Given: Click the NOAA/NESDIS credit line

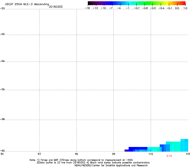Looking at the screenshot, I should pyautogui.click(x=111, y=165).
